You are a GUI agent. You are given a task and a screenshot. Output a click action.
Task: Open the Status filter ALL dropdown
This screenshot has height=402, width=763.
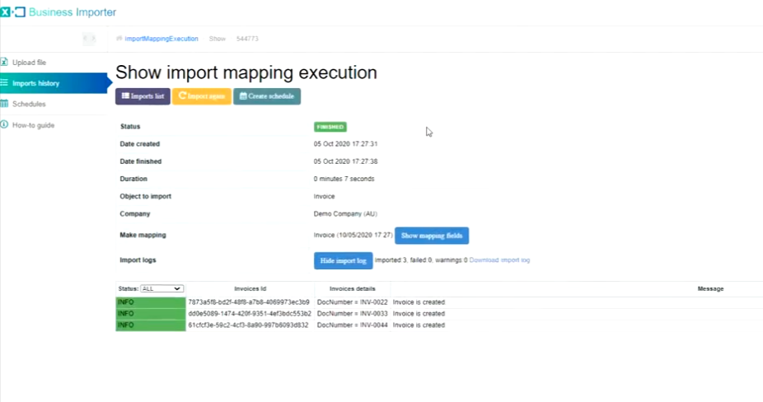point(161,289)
